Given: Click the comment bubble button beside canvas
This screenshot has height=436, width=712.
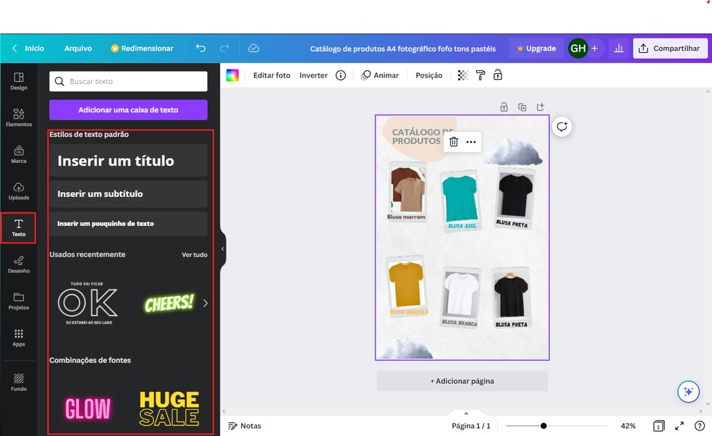Looking at the screenshot, I should click(562, 127).
